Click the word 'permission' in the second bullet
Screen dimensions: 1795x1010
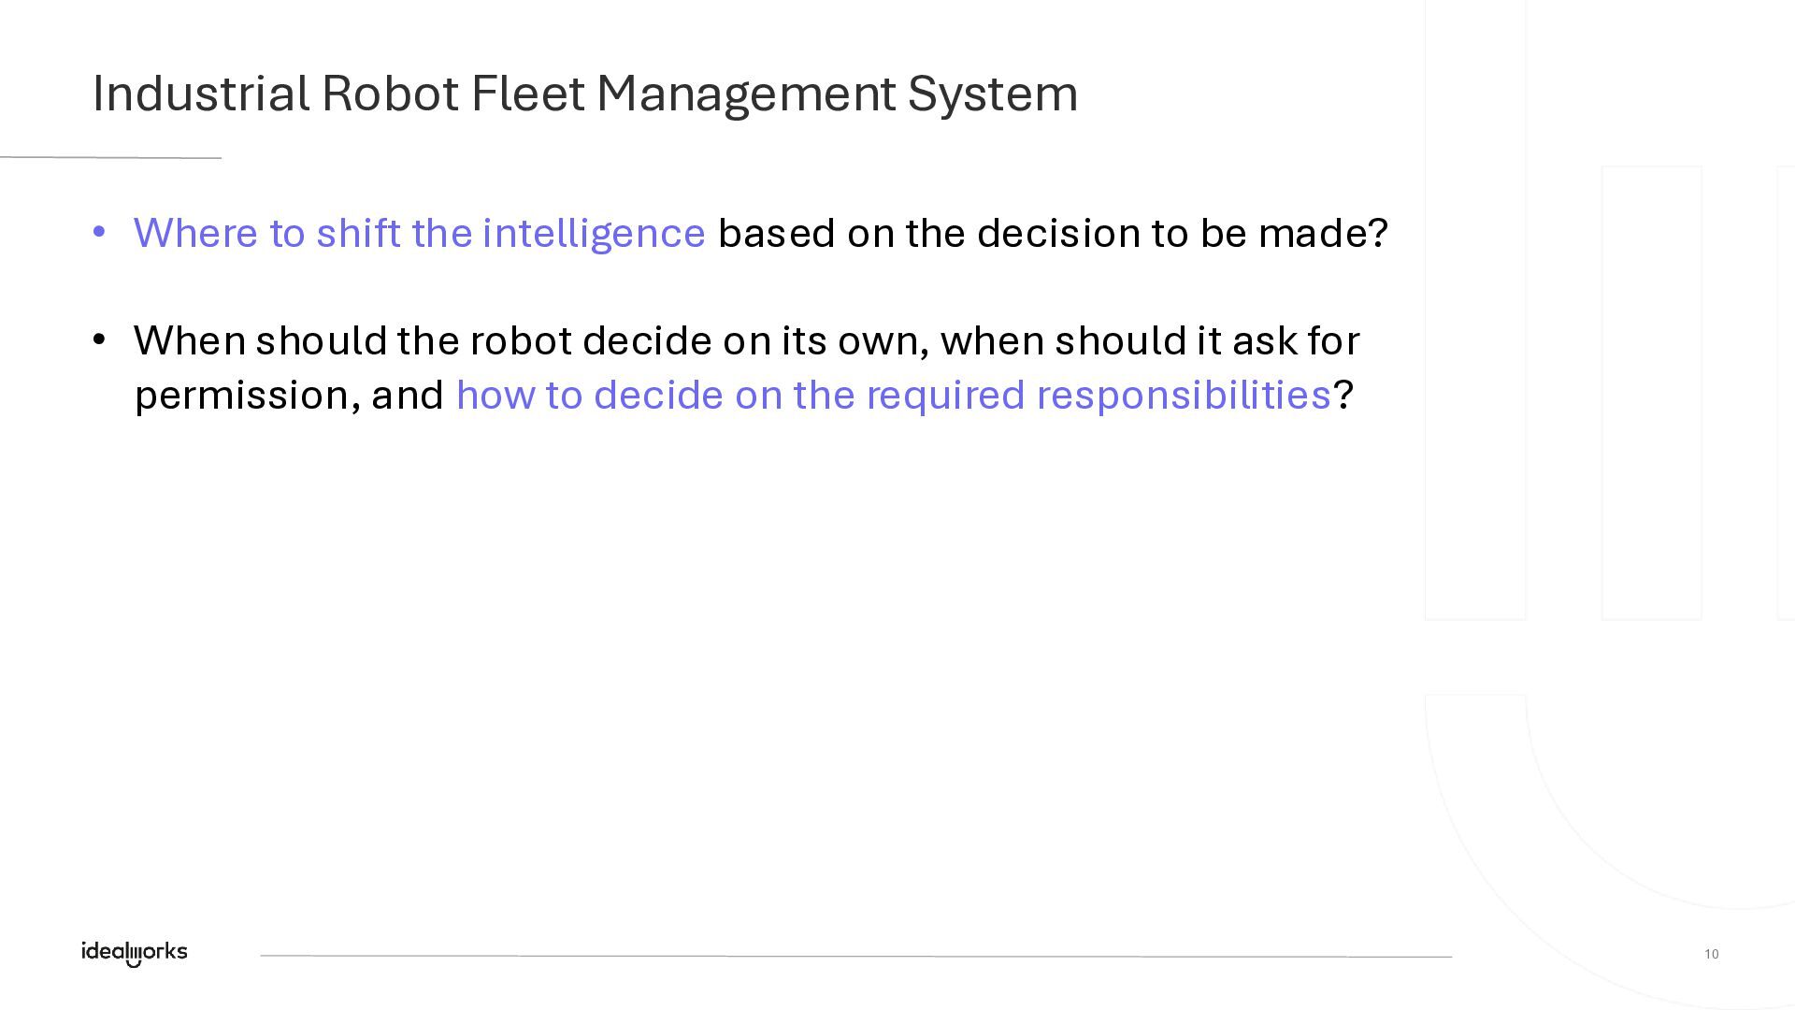click(x=242, y=396)
